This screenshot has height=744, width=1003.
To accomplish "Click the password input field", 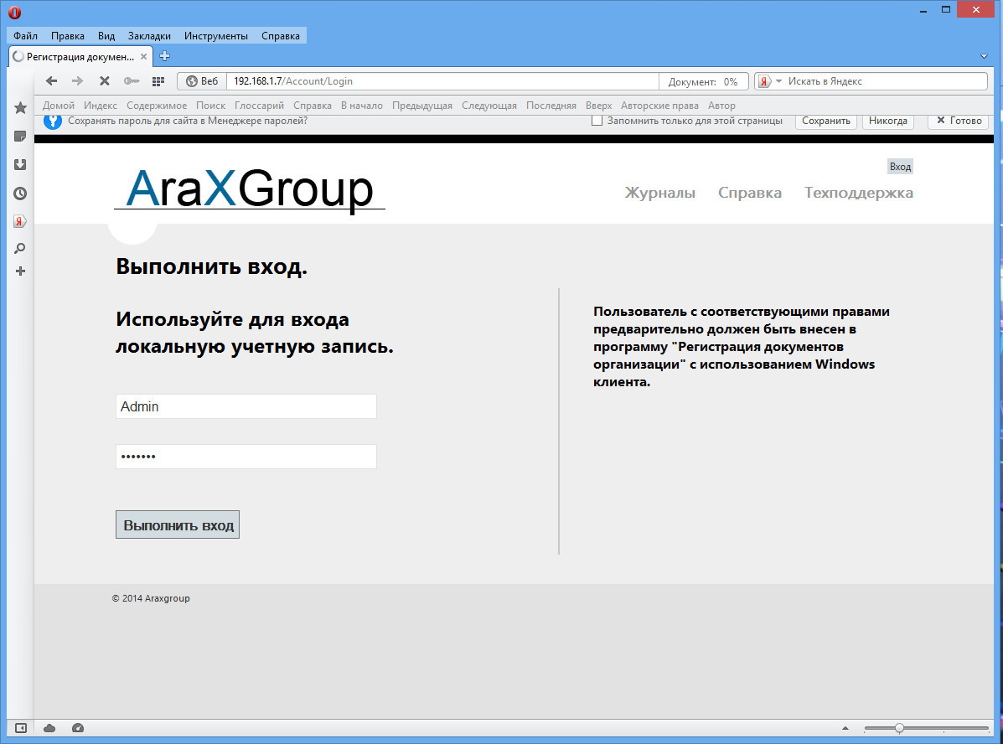I will pos(246,456).
